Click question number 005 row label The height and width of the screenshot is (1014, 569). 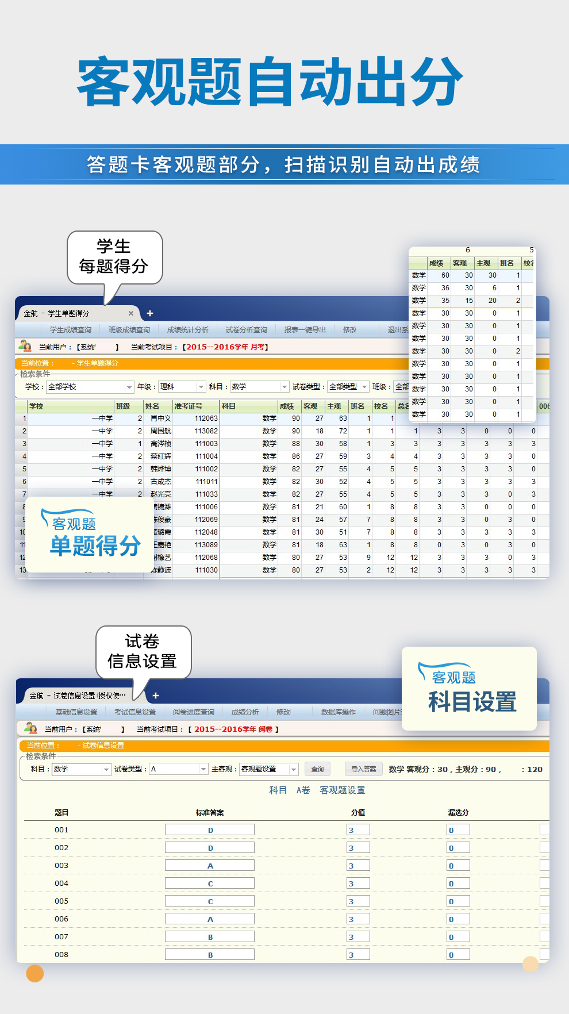(61, 901)
